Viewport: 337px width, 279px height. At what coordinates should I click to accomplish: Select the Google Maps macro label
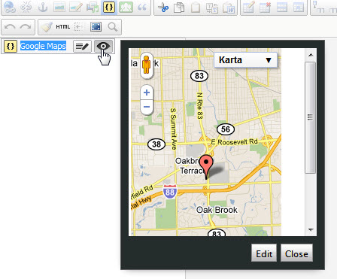(43, 46)
